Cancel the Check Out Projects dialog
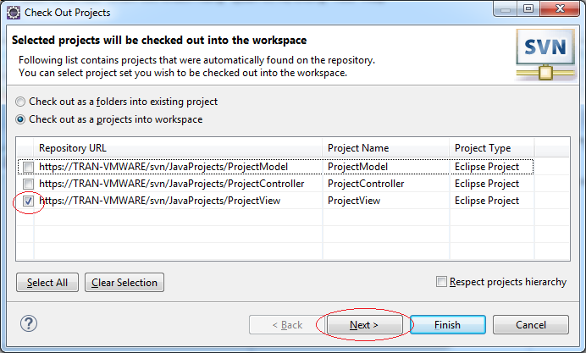 (x=531, y=325)
